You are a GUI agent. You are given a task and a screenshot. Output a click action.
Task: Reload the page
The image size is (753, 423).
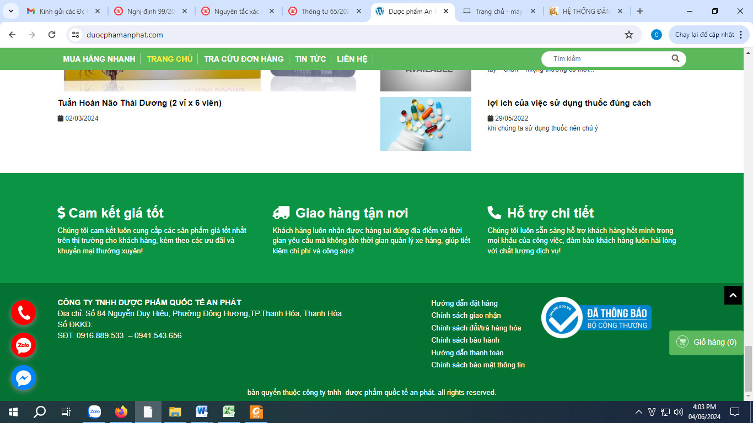[x=52, y=35]
